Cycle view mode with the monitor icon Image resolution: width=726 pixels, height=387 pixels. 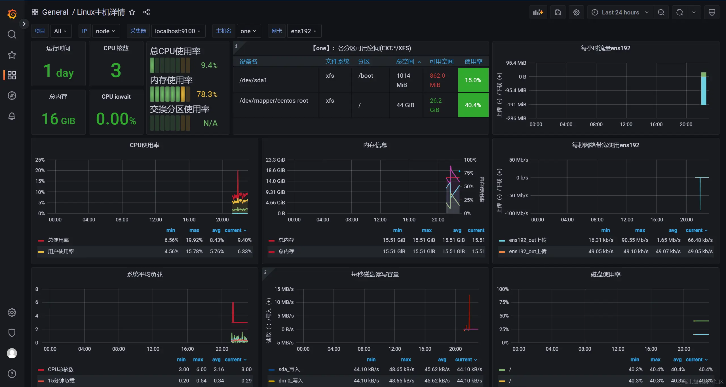[712, 12]
